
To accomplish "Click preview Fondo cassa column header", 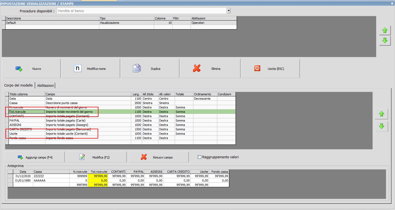I will [219, 172].
